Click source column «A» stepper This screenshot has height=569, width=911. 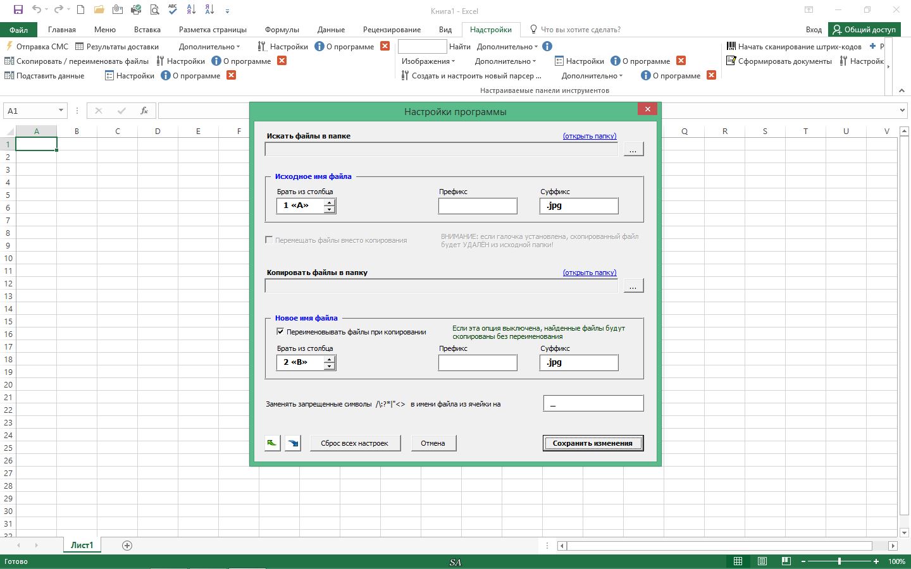[329, 205]
